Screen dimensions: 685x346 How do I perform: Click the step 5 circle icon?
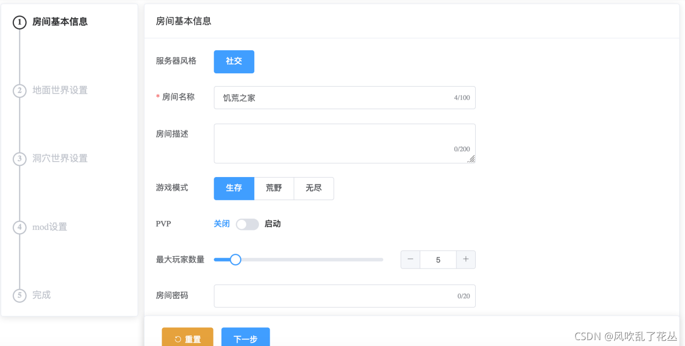tap(20, 295)
